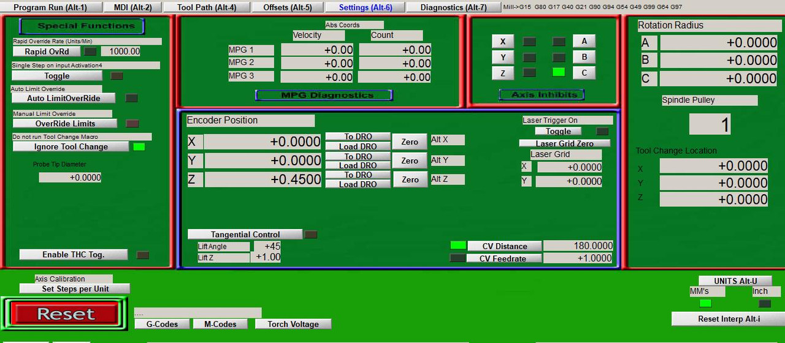The height and width of the screenshot is (343, 785).
Task: Click the C axis inhibit button
Action: tap(584, 72)
